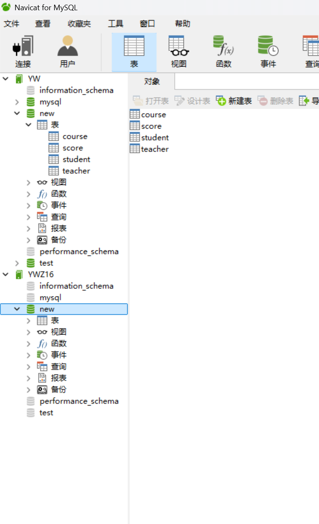Select course table in the tree
This screenshot has width=319, height=524.
click(x=75, y=136)
